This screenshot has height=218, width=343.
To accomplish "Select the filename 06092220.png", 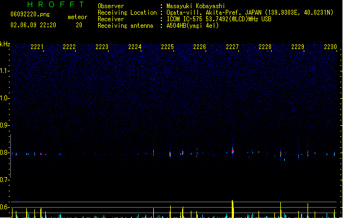I will click(30, 14).
